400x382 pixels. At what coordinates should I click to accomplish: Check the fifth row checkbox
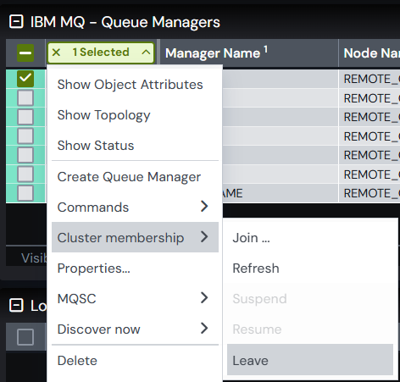click(x=25, y=155)
